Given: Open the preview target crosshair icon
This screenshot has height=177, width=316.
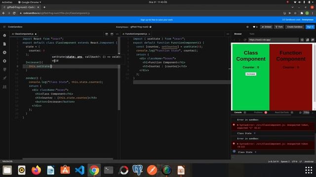Looking at the screenshot, I should pos(302,40).
